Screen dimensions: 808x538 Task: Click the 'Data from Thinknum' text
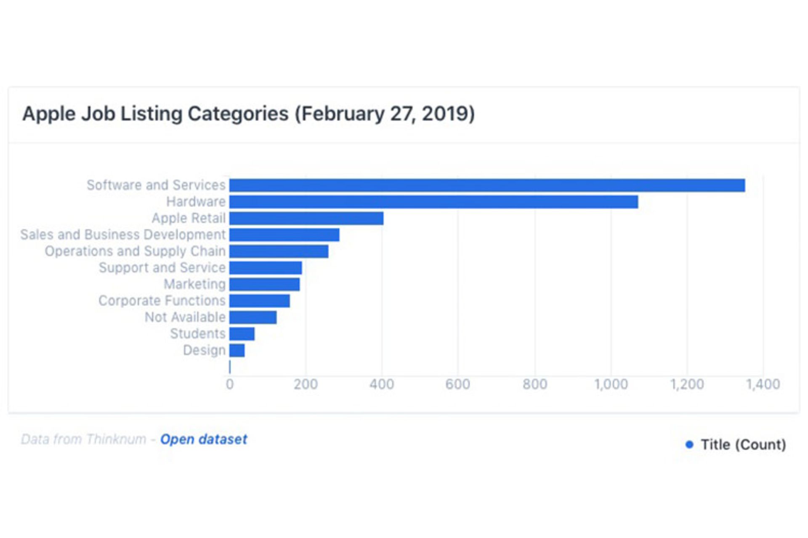pos(83,439)
